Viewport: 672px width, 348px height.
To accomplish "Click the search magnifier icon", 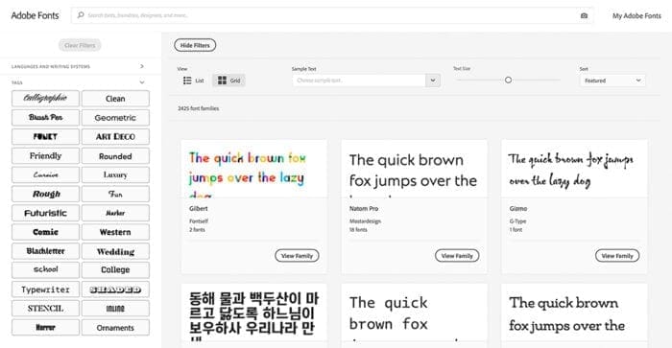I will (81, 15).
